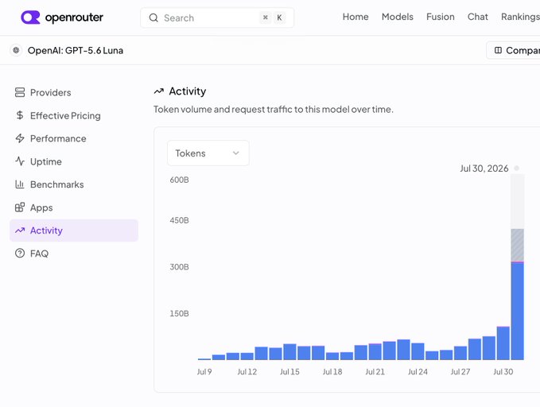Go to Uptime section
Image resolution: width=540 pixels, height=407 pixels.
74,161
